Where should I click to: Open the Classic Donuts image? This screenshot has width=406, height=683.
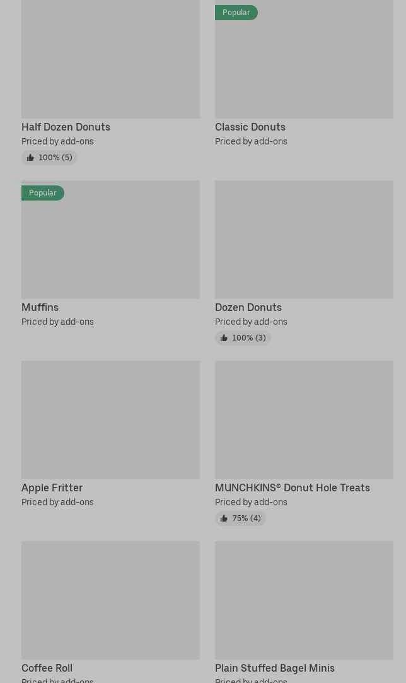coord(304,63)
